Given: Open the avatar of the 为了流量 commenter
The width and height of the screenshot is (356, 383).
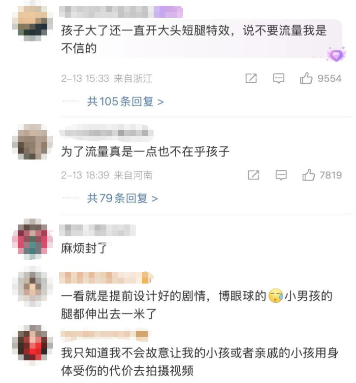Looking at the screenshot, I should pos(32,142).
